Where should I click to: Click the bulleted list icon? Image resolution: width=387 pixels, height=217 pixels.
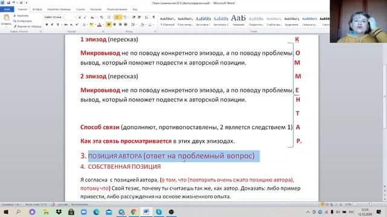click(109, 17)
